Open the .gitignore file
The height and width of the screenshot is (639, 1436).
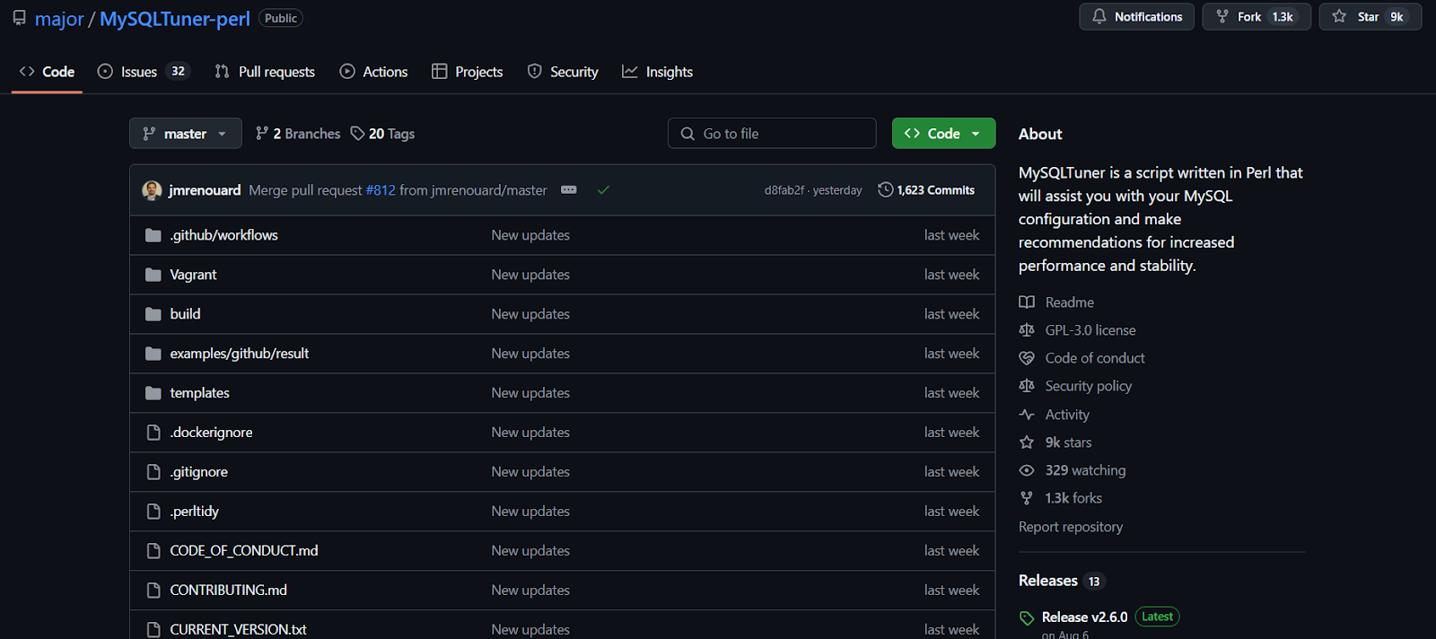pos(198,472)
